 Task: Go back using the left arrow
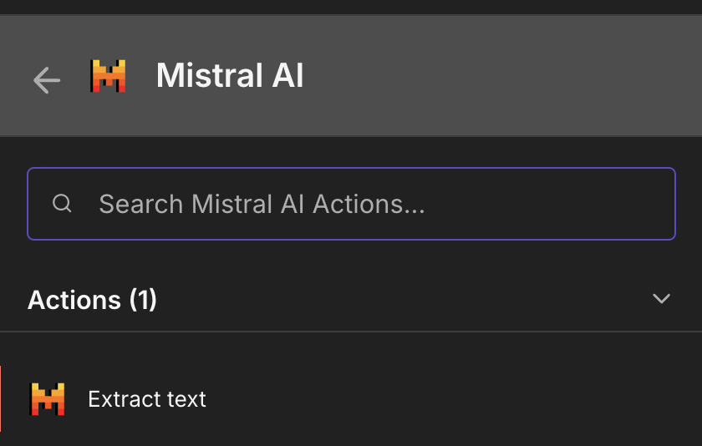(x=47, y=79)
